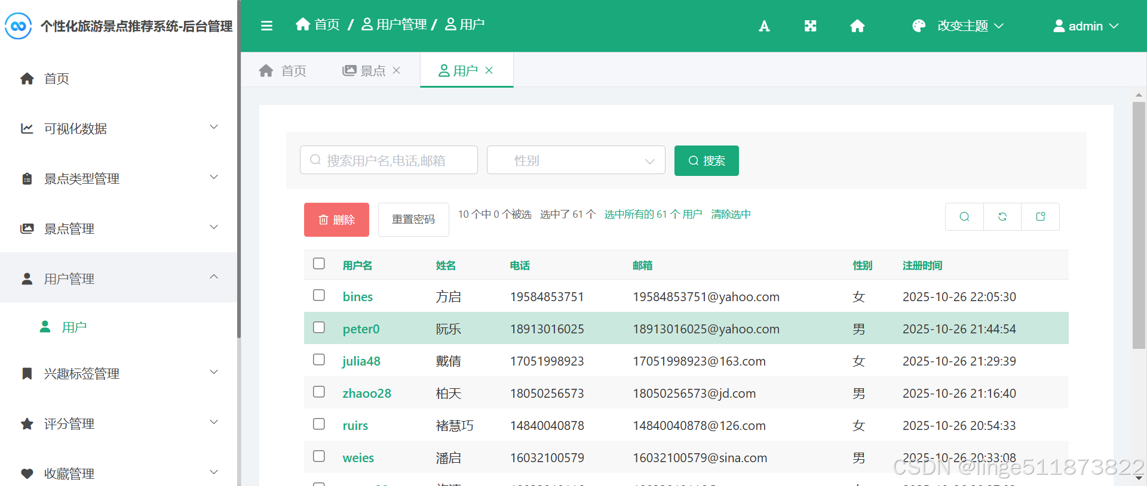Viewport: 1147px width, 486px height.
Task: Switch to the 首页 tab
Action: 283,70
